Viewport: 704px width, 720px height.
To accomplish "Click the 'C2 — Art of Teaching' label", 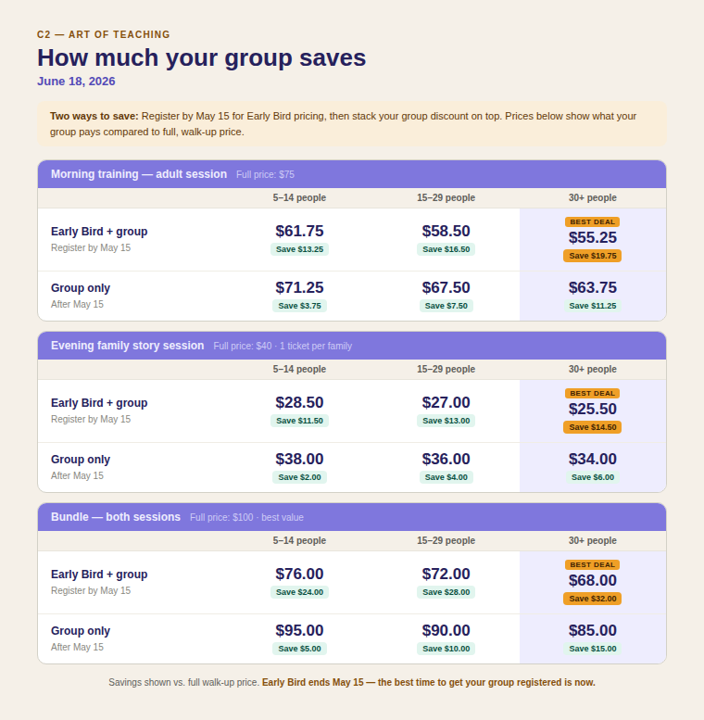I will pyautogui.click(x=104, y=34).
